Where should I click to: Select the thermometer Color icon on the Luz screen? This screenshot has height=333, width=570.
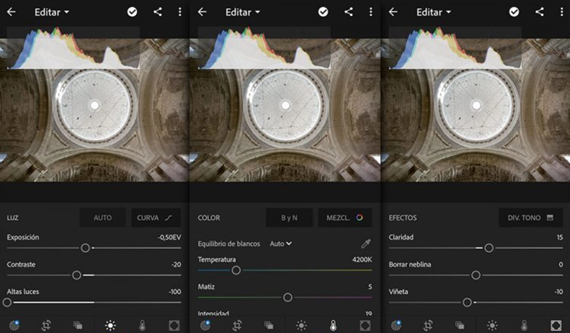[x=142, y=325]
